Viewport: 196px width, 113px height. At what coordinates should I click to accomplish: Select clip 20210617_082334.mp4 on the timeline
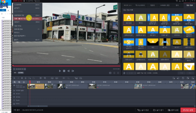(x=157, y=86)
